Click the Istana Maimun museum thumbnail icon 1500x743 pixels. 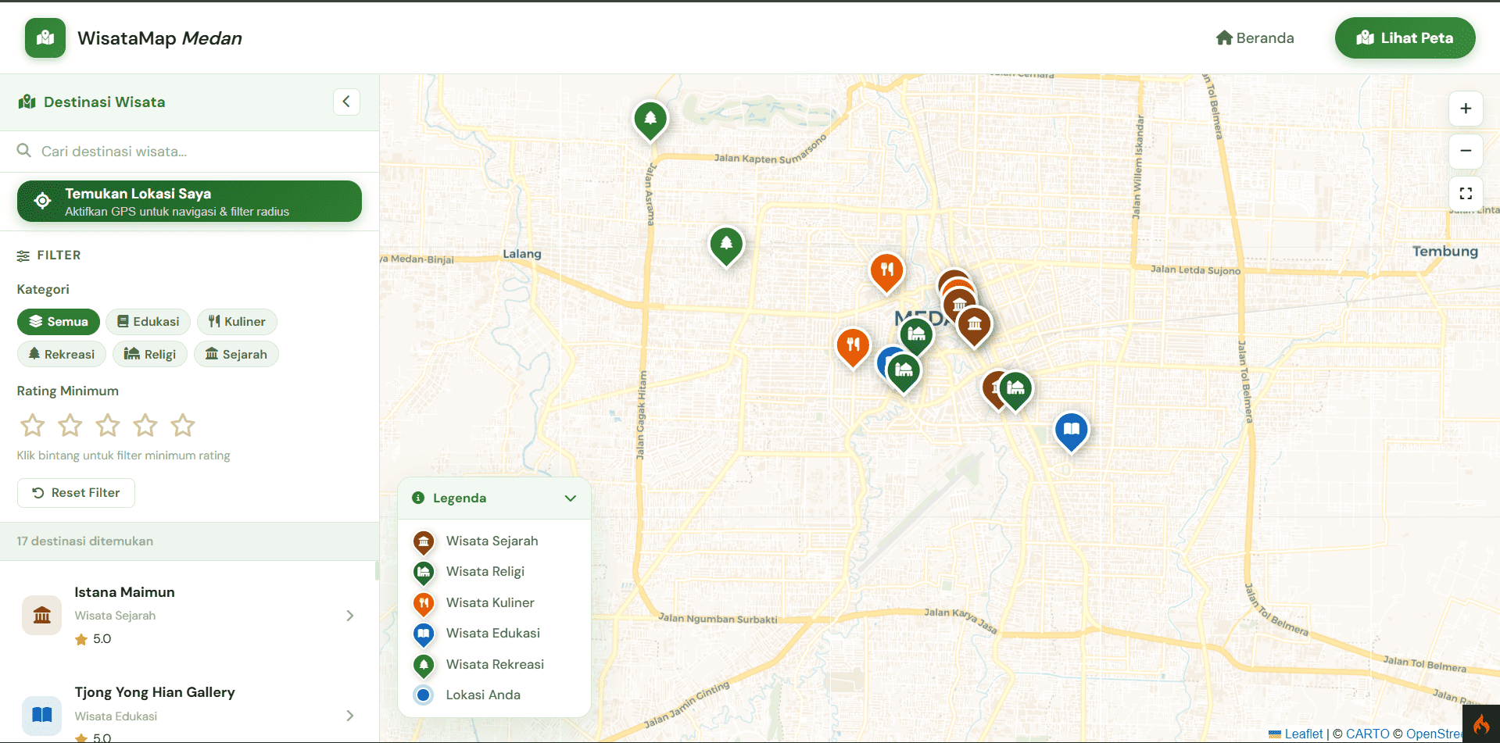tap(42, 616)
